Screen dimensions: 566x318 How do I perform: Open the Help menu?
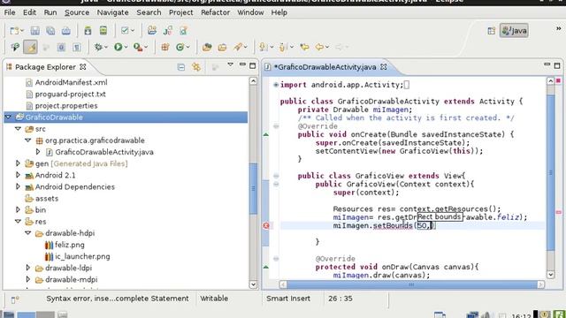[x=279, y=12]
